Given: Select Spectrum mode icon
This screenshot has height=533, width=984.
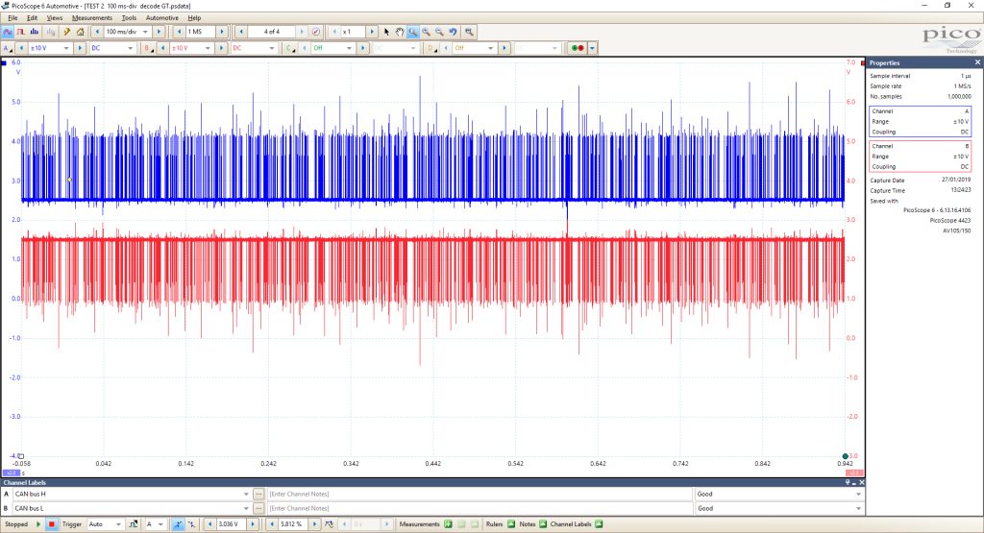Looking at the screenshot, I should click(35, 32).
